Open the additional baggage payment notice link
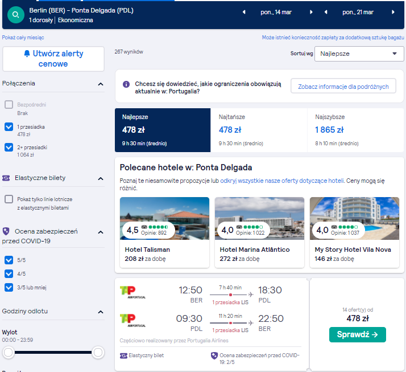Image resolution: width=406 pixels, height=372 pixels. 333,38
